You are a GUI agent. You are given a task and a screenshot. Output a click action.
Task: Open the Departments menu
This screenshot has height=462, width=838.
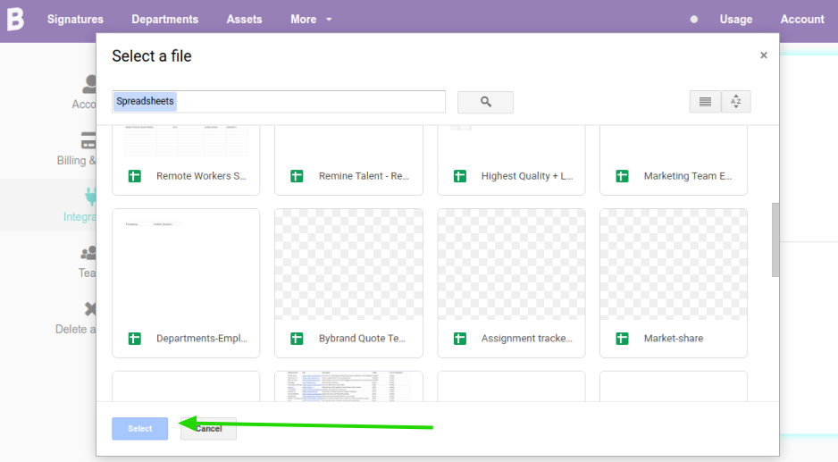[164, 19]
